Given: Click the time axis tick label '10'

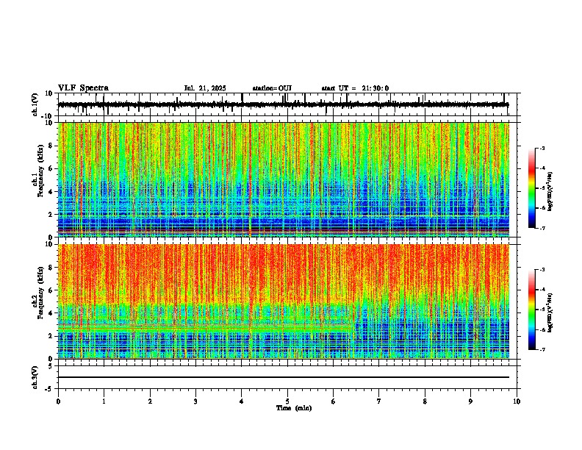Looking at the screenshot, I should point(517,401).
